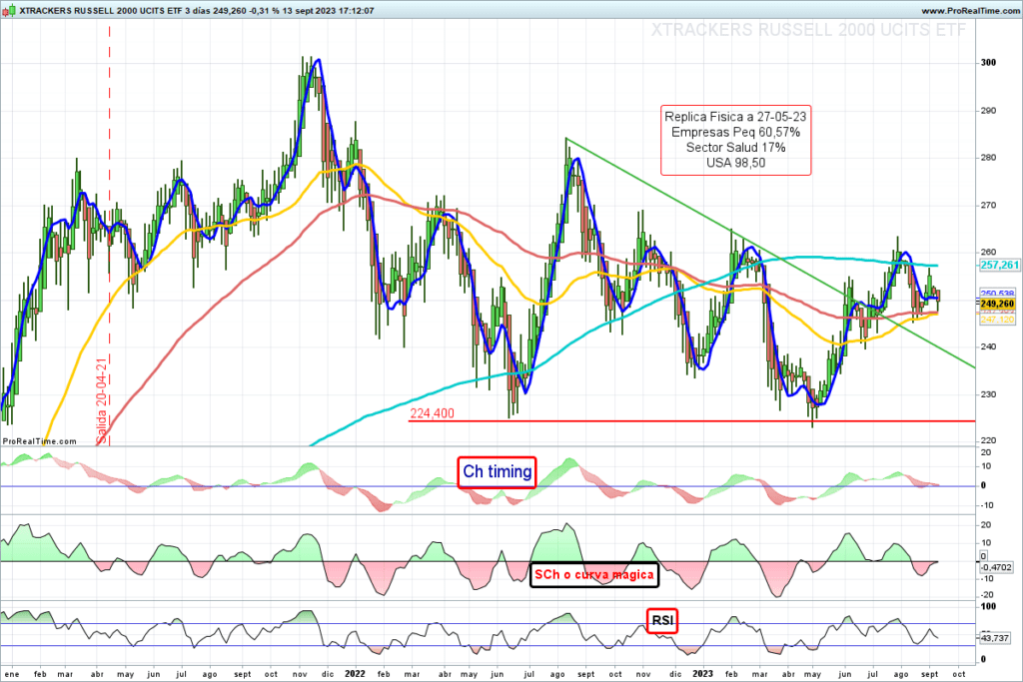Screen dimensions: 1023x682
Task: Click the 270 price axis label
Action: coord(988,206)
